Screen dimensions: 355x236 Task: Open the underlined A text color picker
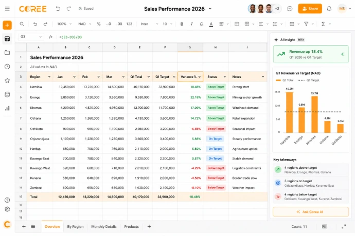[211, 24]
